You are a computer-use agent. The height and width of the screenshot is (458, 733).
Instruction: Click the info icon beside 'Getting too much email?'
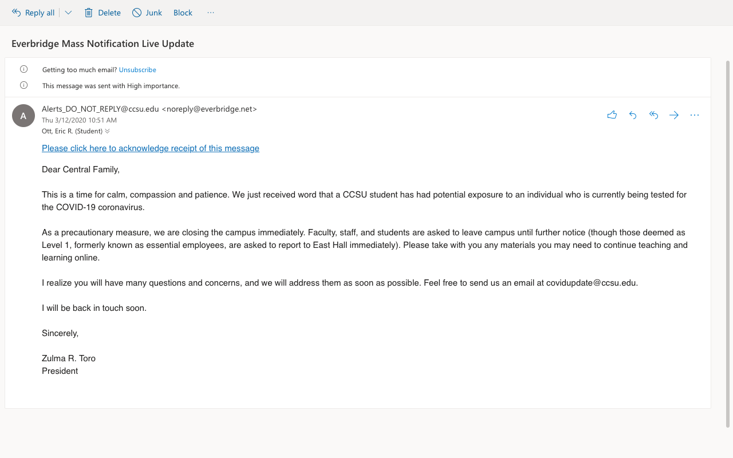click(23, 69)
